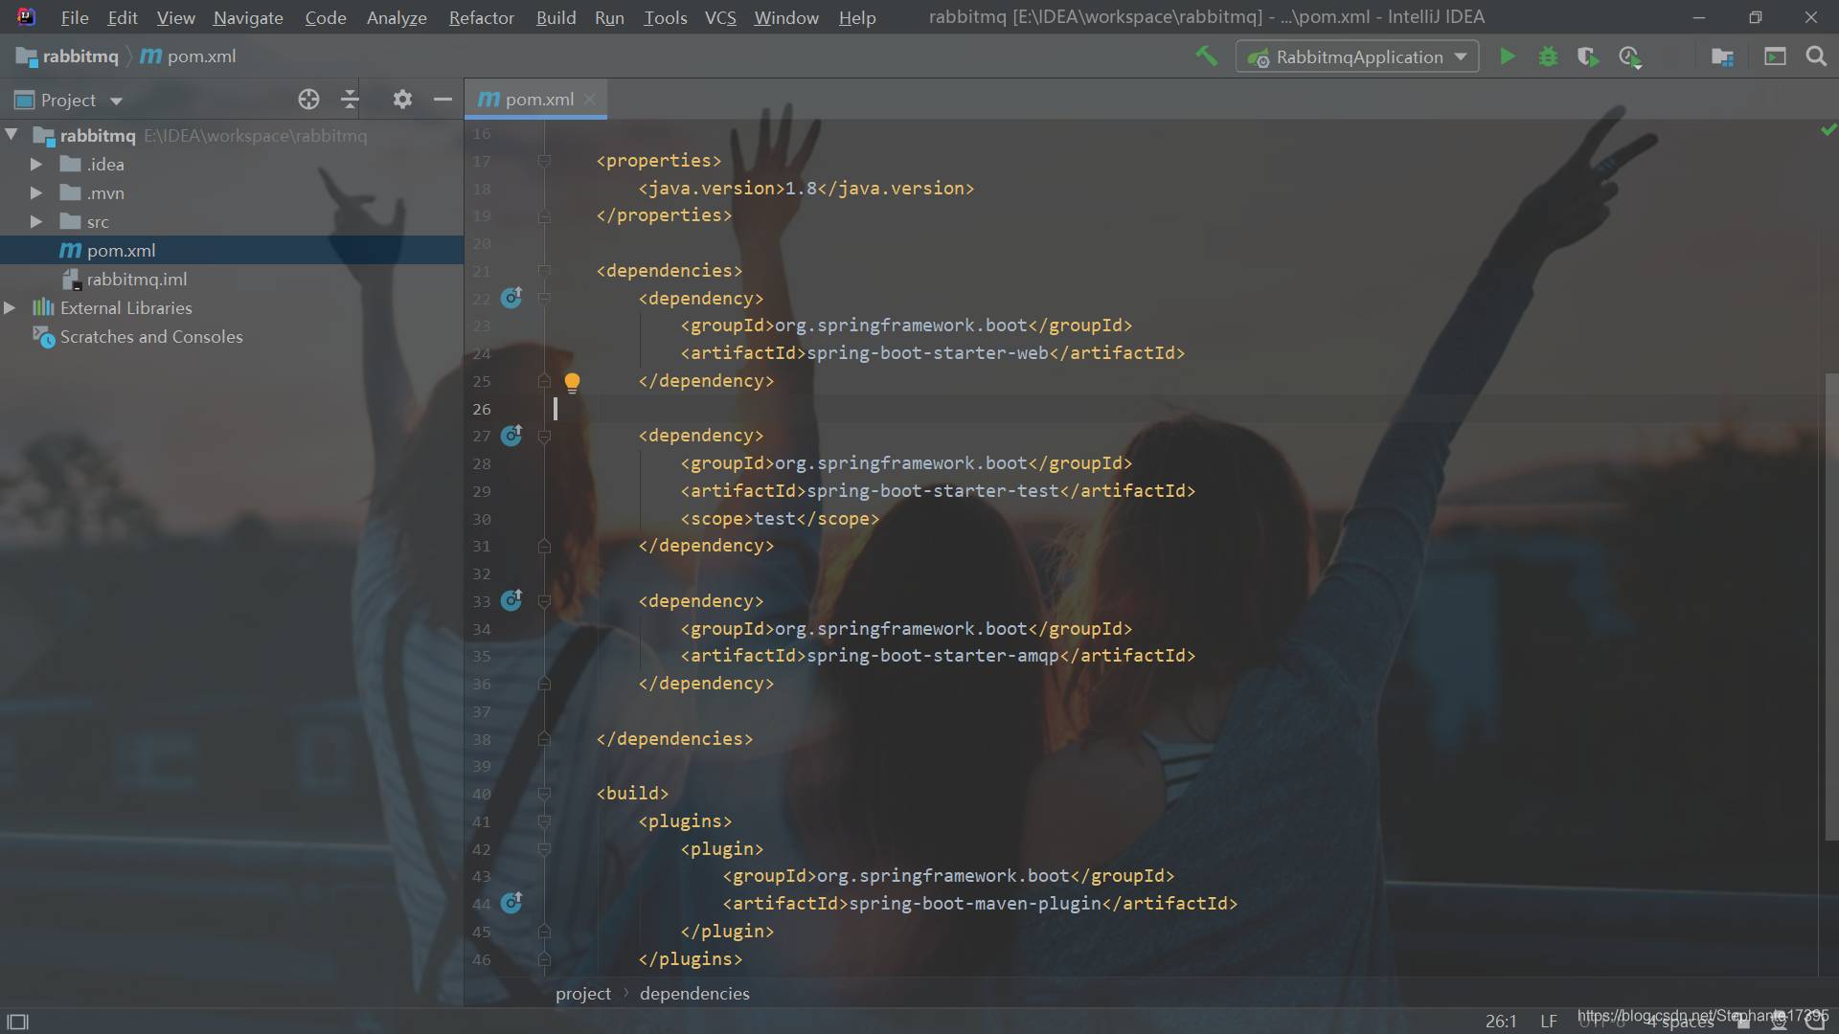Screen dimensions: 1839x1034
Task: Toggle fold marker beside dependencies line 21
Action: click(544, 271)
